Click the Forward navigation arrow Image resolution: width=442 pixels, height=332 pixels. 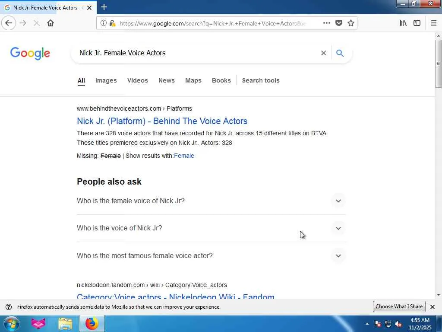pos(23,23)
